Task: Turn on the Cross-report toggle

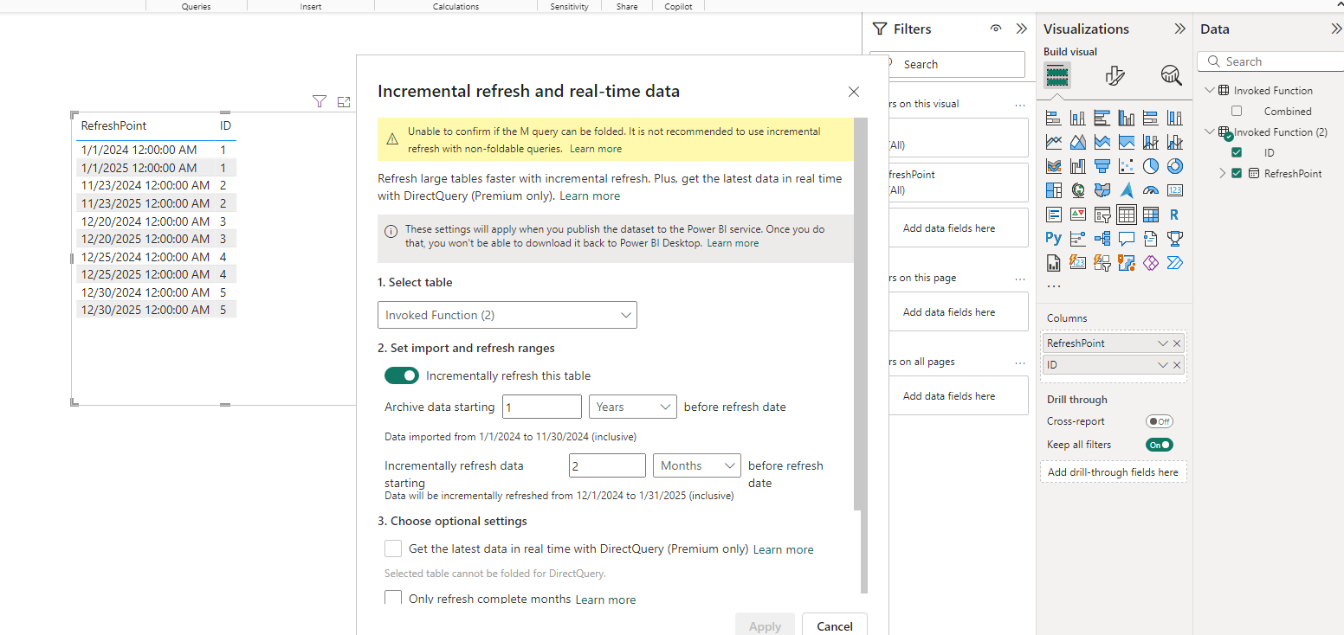Action: tap(1159, 421)
